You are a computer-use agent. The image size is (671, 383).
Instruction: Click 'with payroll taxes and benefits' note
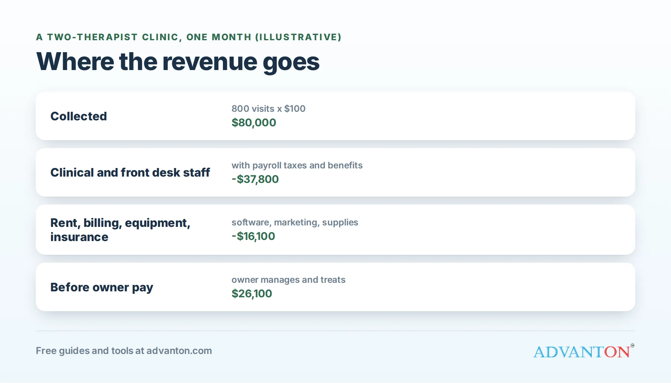[x=297, y=165]
